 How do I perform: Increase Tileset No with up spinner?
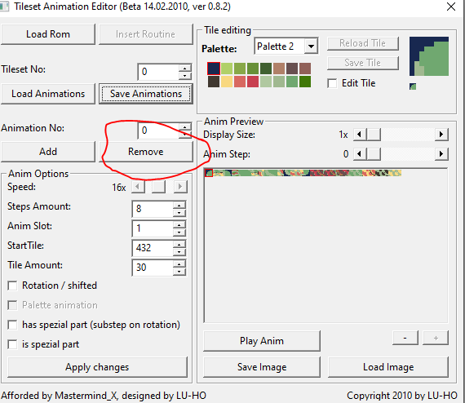click(x=184, y=69)
